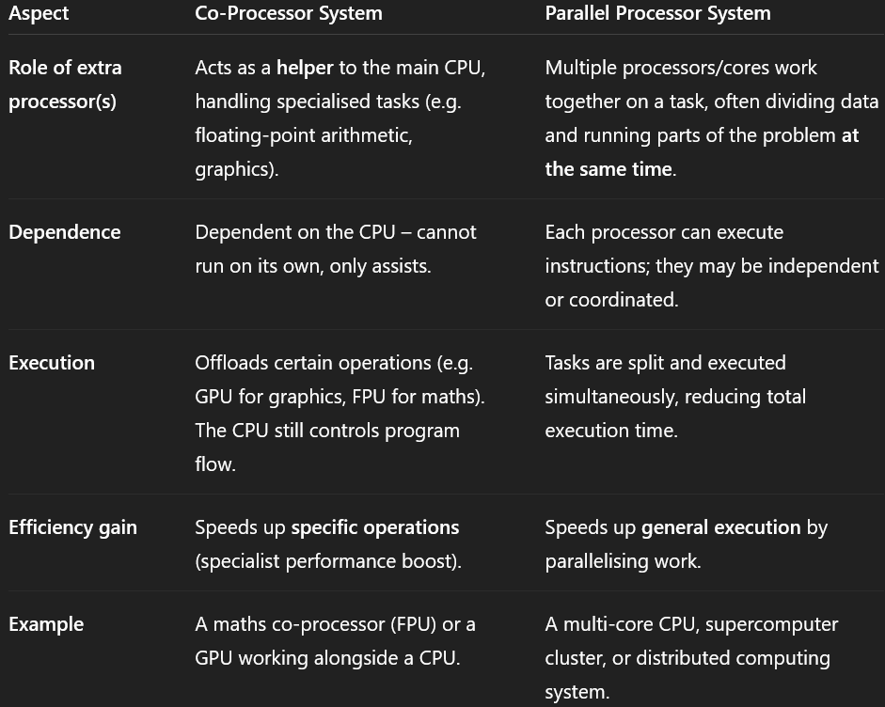Click the "Tasks are split and executed" cell
This screenshot has width=885, height=707.
coord(665,363)
